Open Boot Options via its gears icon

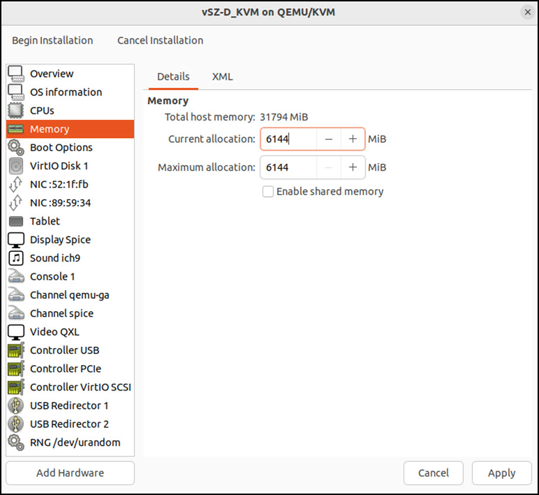click(16, 148)
